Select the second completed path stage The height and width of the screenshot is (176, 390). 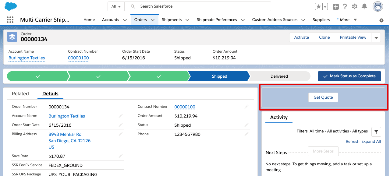pos(98,76)
